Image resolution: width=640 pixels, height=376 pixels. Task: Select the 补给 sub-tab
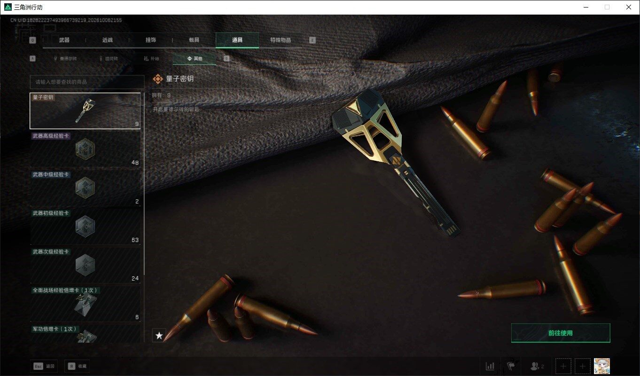pyautogui.click(x=151, y=59)
